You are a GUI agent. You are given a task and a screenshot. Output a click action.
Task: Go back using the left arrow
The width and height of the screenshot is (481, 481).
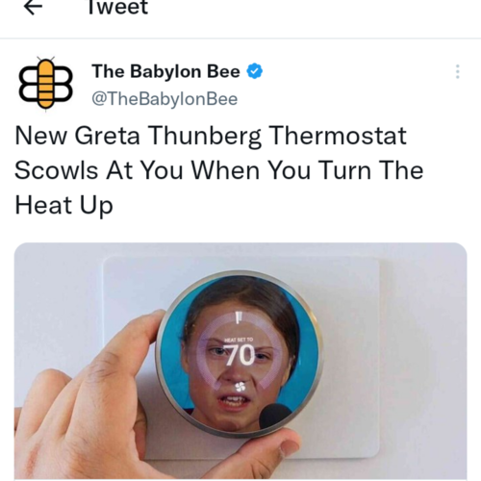tap(33, 7)
